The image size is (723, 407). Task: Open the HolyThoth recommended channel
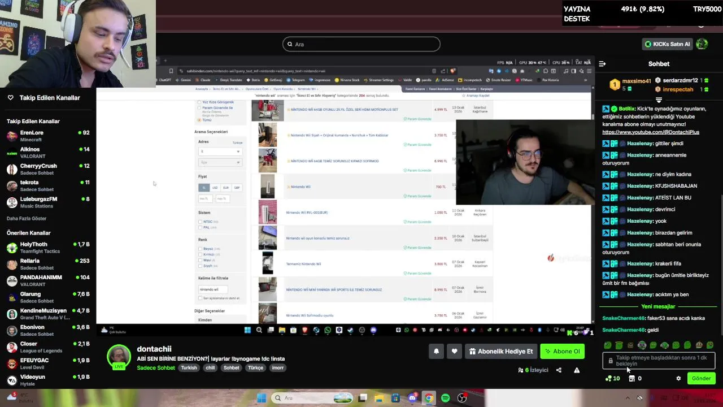(48, 248)
